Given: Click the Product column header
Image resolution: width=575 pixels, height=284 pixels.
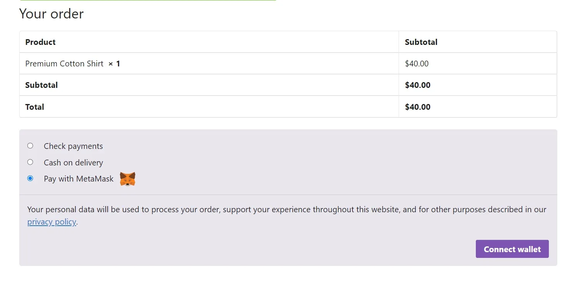Looking at the screenshot, I should [x=40, y=42].
